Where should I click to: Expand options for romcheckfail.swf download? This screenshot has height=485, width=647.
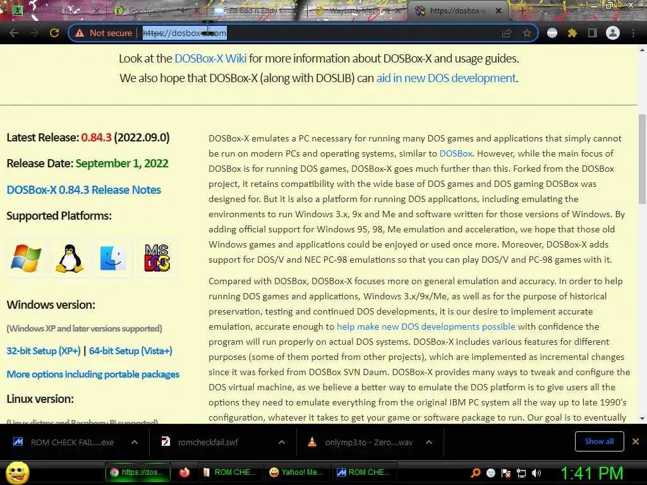[282, 442]
